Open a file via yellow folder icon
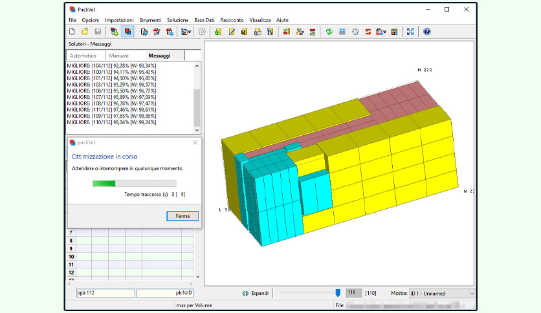This screenshot has width=541, height=313. click(x=85, y=32)
